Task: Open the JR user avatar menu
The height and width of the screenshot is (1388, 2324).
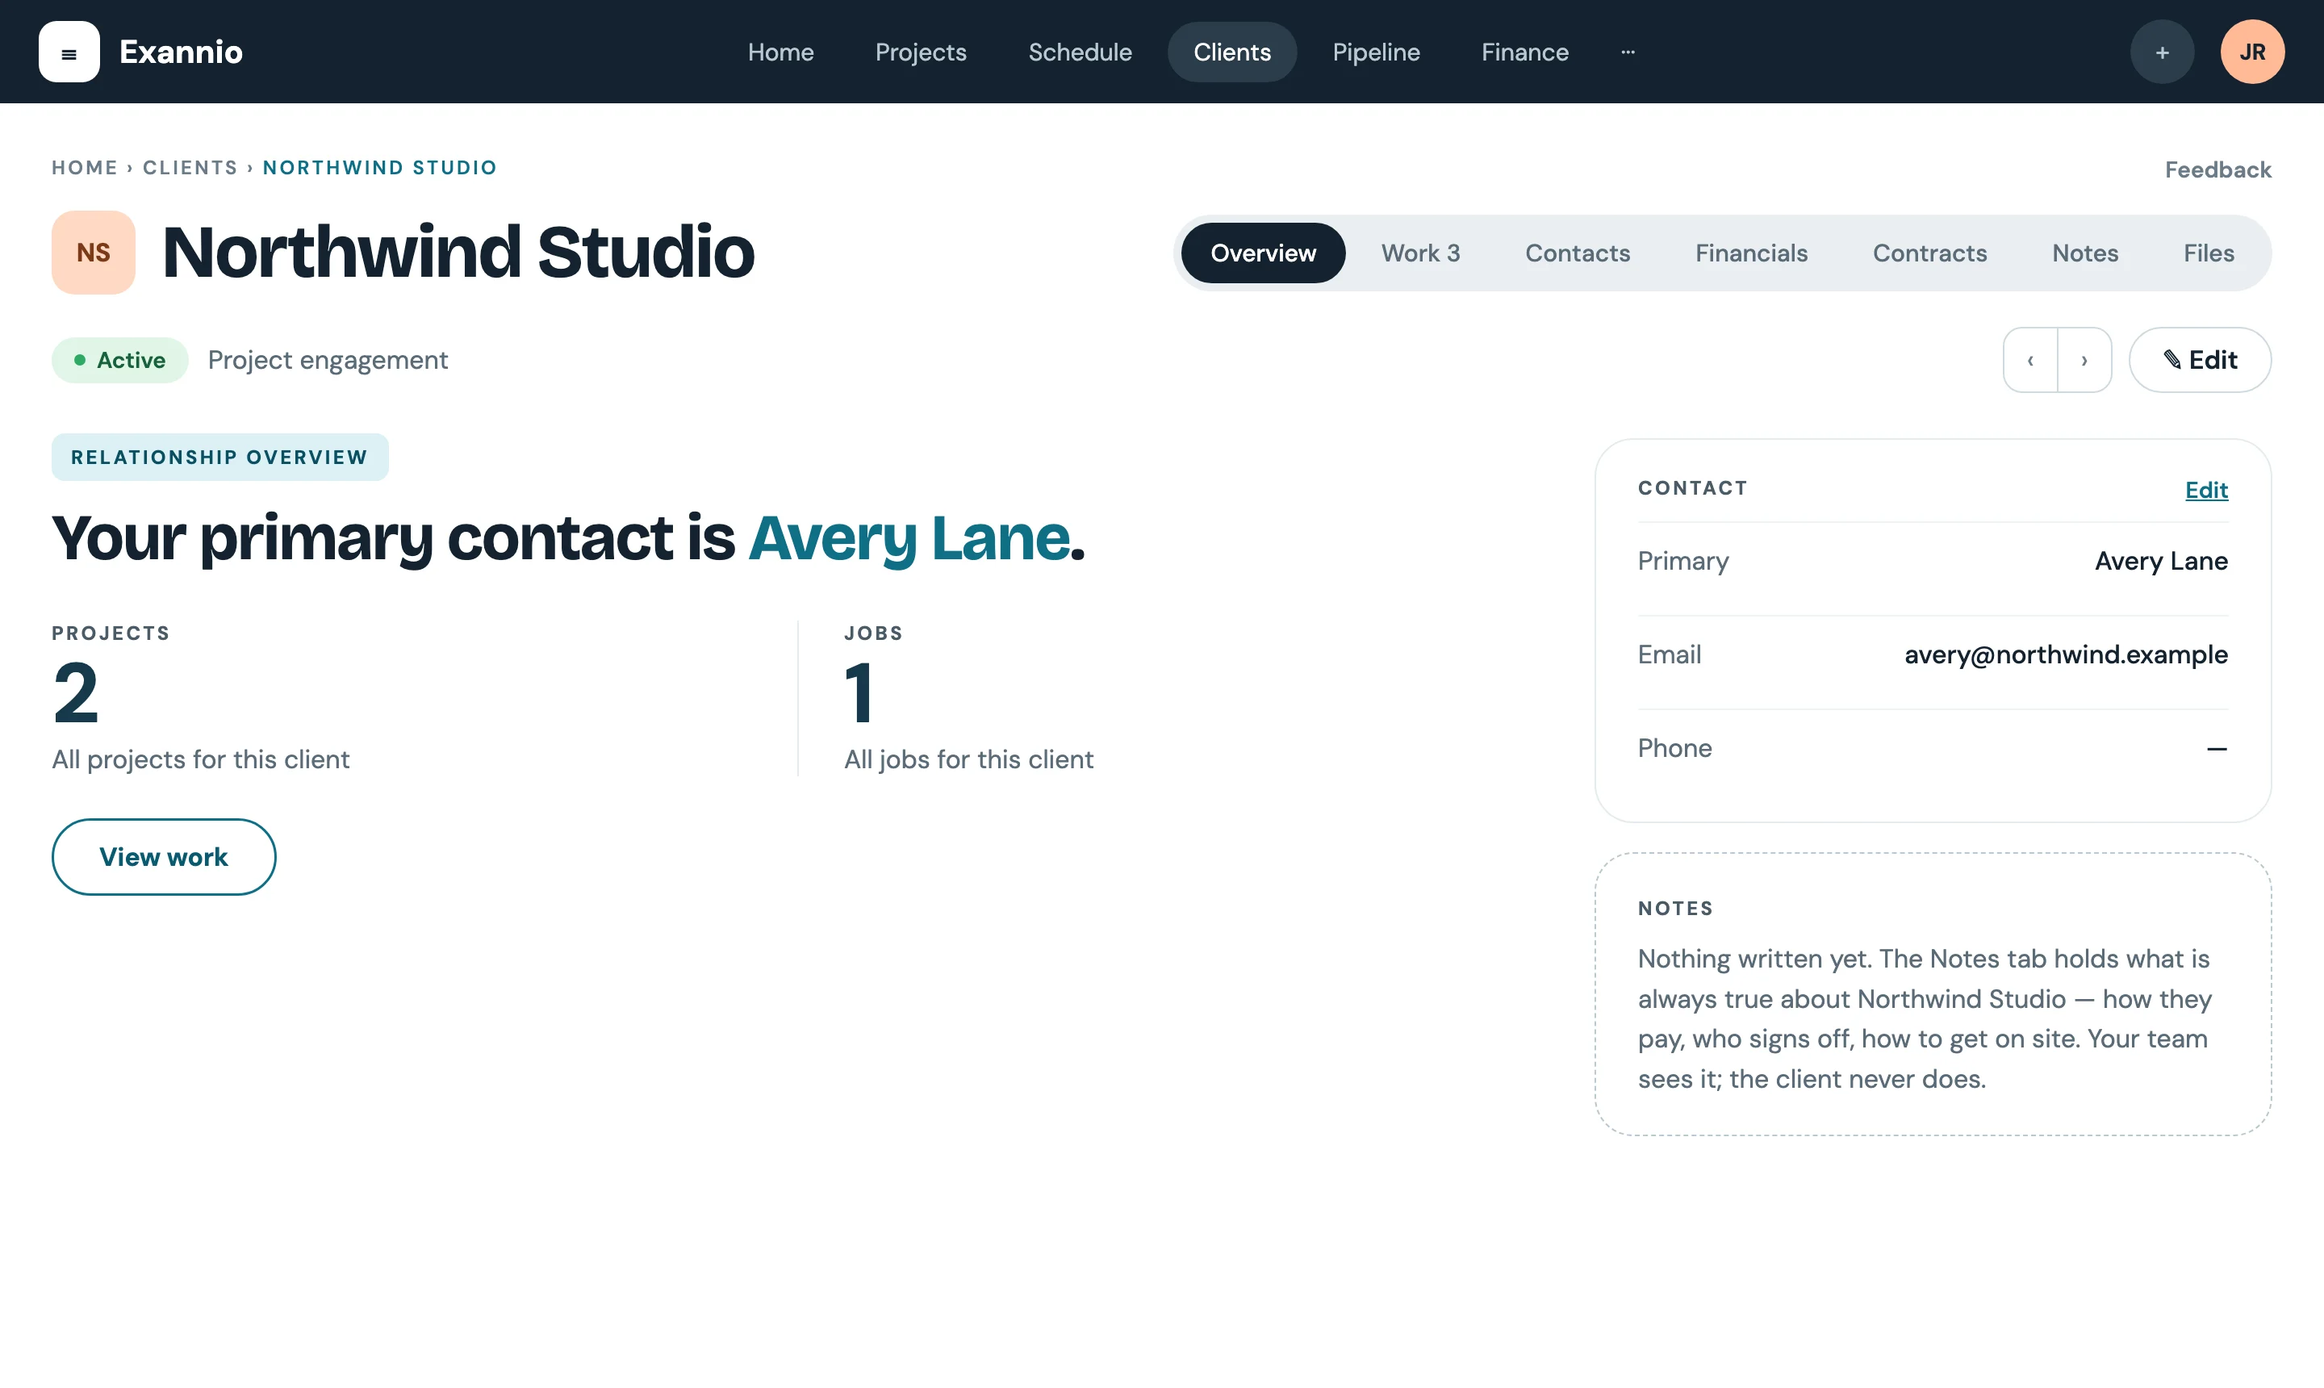Action: tap(2252, 52)
